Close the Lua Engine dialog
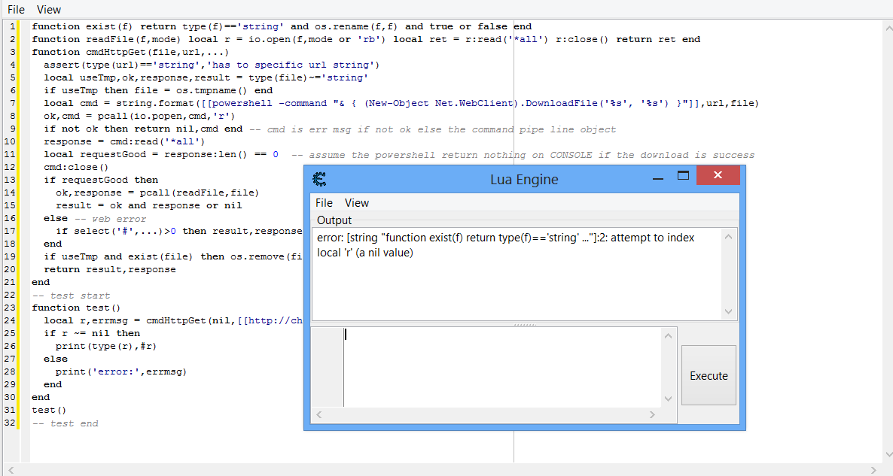 pos(718,176)
